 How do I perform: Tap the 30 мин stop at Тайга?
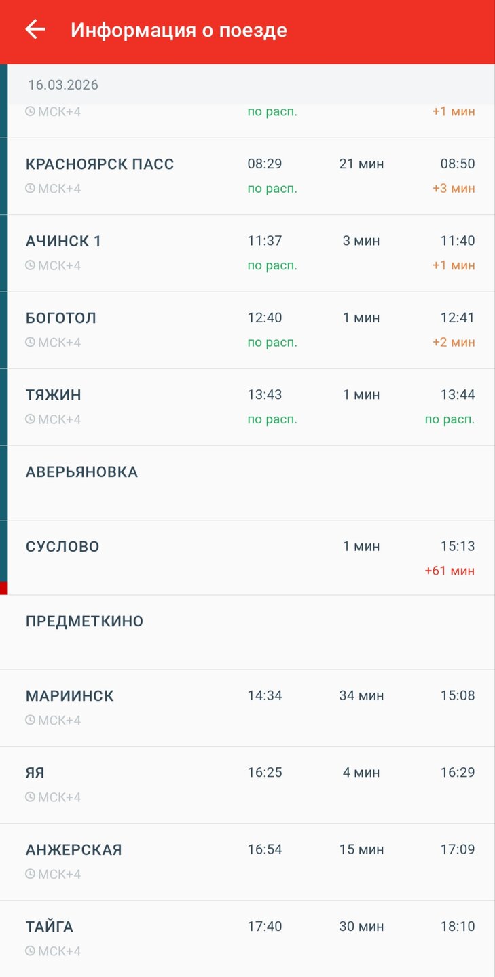click(x=361, y=926)
